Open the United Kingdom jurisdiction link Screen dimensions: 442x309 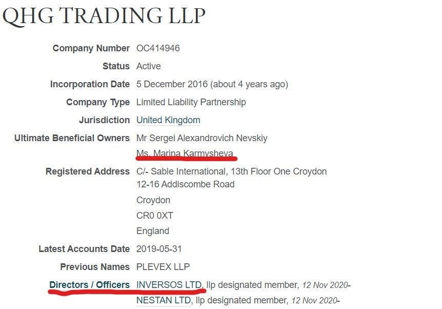168,120
